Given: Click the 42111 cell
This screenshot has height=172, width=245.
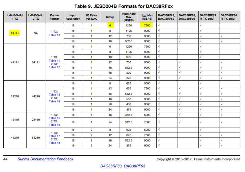Looking at the screenshot, I should pos(15,62).
